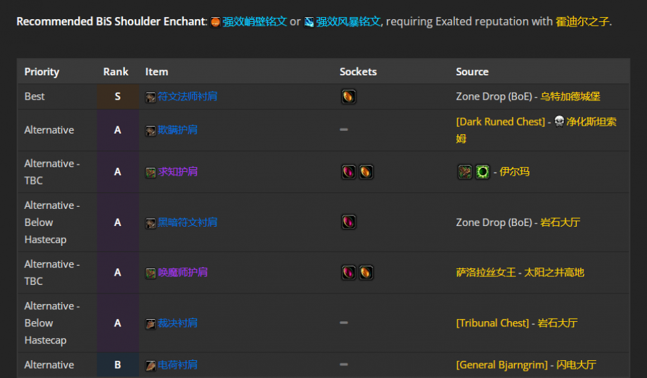
Task: Open the 符文法师衬肩 item link
Action: (187, 96)
